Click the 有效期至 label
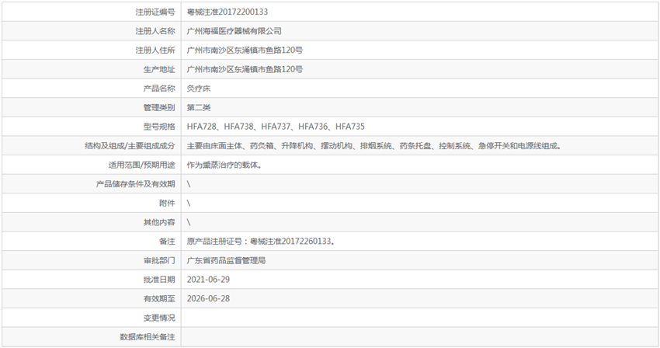This screenshot has height=348, width=660. pos(159,299)
